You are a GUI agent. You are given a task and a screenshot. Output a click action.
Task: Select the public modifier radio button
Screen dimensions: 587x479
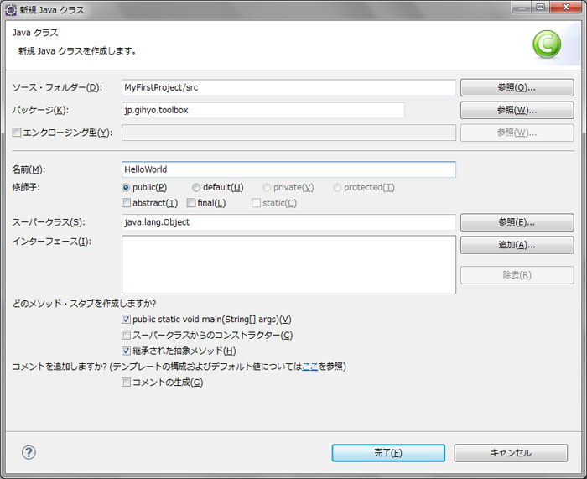point(126,187)
